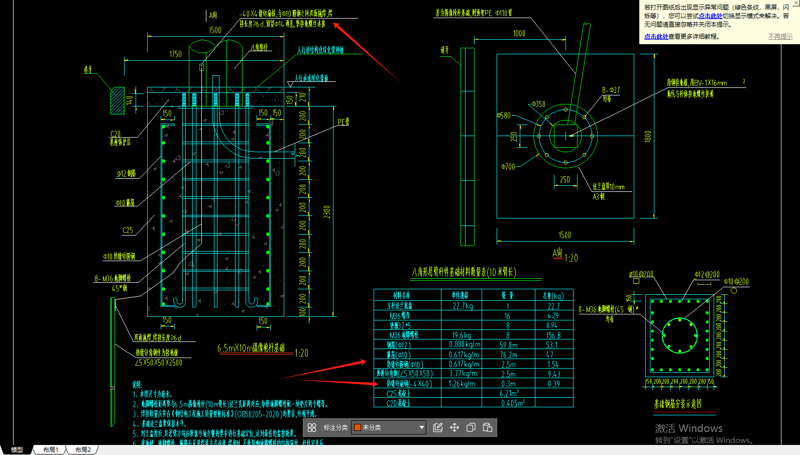Open the 未分类 annotation category dropdown
800x455 pixels.
pos(389,427)
